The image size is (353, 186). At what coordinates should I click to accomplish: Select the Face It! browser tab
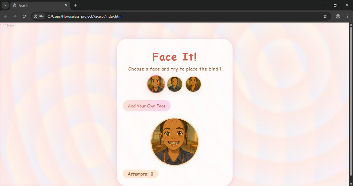[40, 5]
